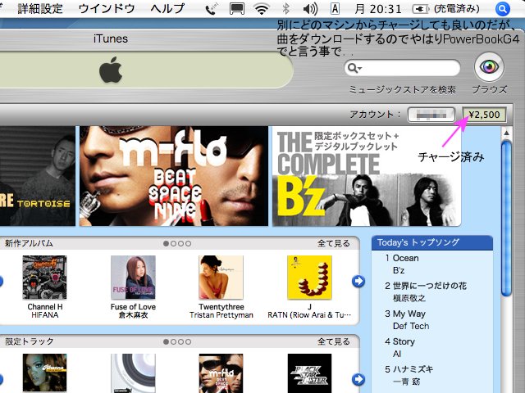Open the Fuse of Love title link
The width and height of the screenshot is (525, 393).
pyautogui.click(x=133, y=307)
